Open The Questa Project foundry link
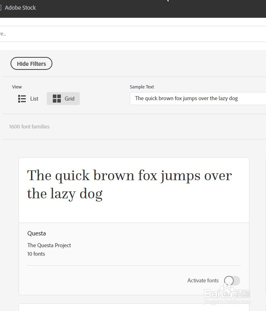 tap(49, 245)
